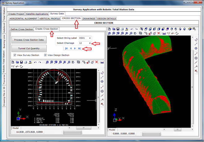Click zoom out minus magnifier in cross section toolbar
This screenshot has width=204, height=142.
click(x=69, y=62)
